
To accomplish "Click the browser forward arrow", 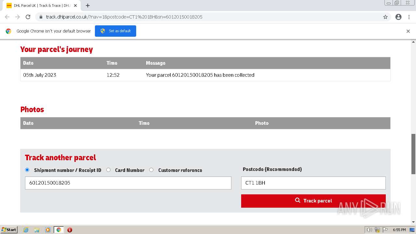I will (18, 17).
